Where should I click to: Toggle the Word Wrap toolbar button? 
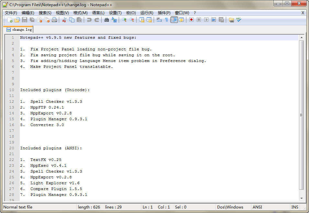click(x=159, y=20)
